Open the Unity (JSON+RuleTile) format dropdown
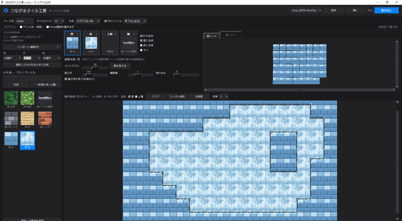This screenshot has height=221, width=402. pyautogui.click(x=306, y=11)
